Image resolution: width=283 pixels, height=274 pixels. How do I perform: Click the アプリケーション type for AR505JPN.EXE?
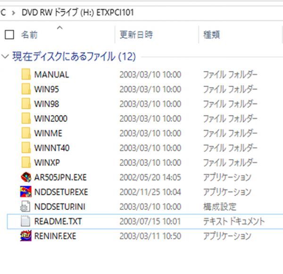[227, 177]
